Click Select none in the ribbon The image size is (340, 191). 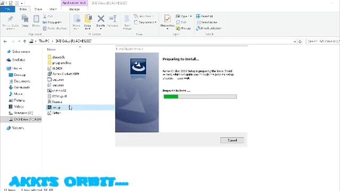[207, 22]
